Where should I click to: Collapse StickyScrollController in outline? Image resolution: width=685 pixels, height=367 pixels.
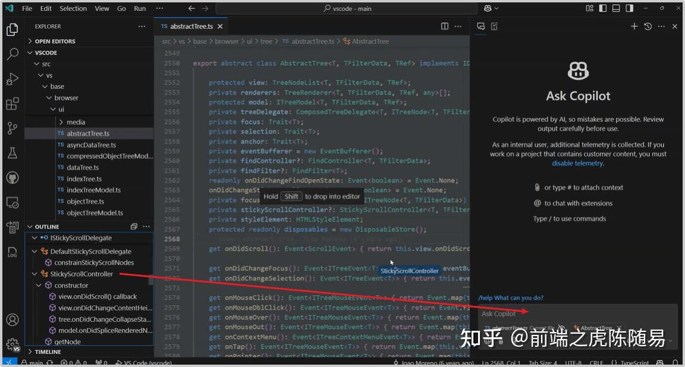tap(34, 274)
